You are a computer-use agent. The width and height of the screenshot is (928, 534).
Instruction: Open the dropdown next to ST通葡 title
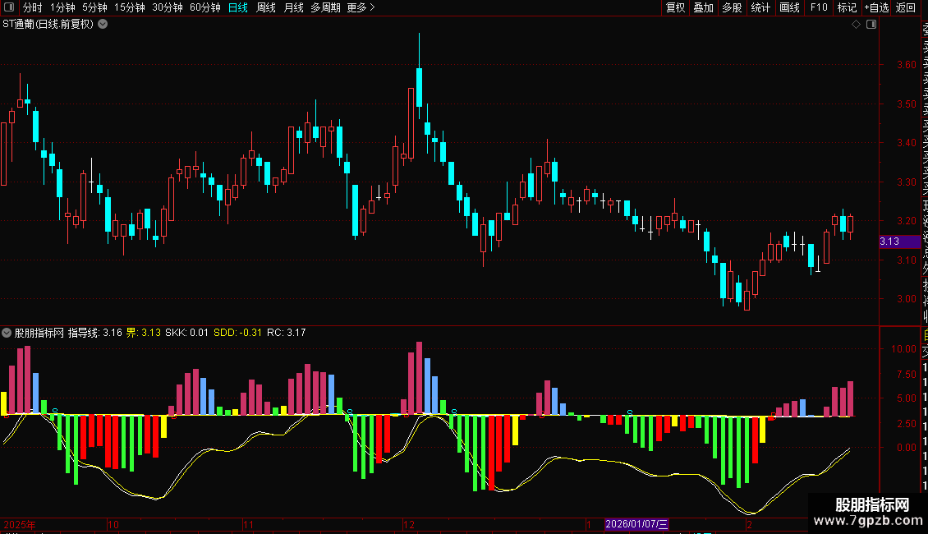103,25
